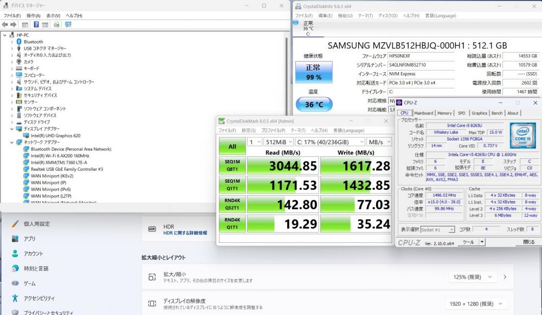Open the 512MiB test size dropdown

[279, 142]
